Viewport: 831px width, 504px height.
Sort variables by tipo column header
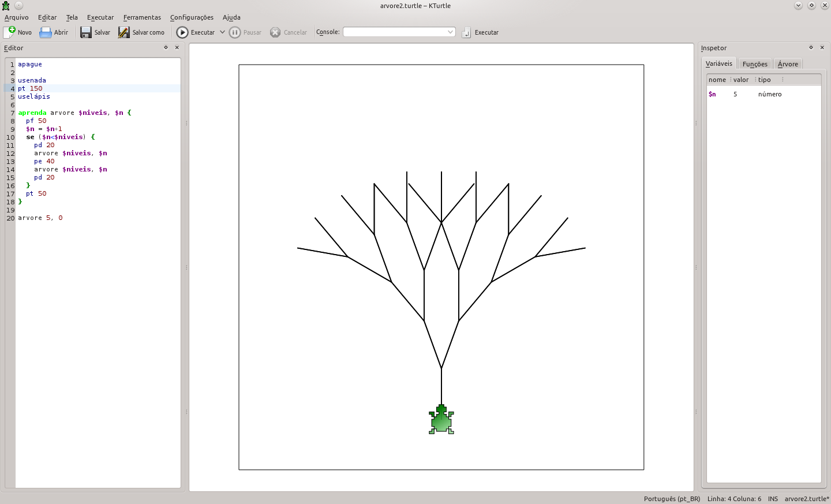(x=769, y=80)
